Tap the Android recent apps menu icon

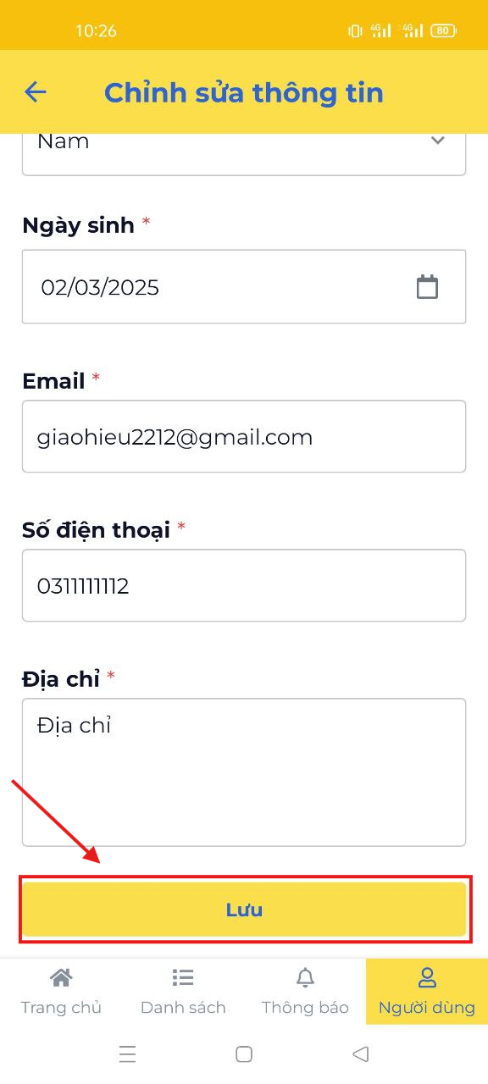pos(128,1054)
